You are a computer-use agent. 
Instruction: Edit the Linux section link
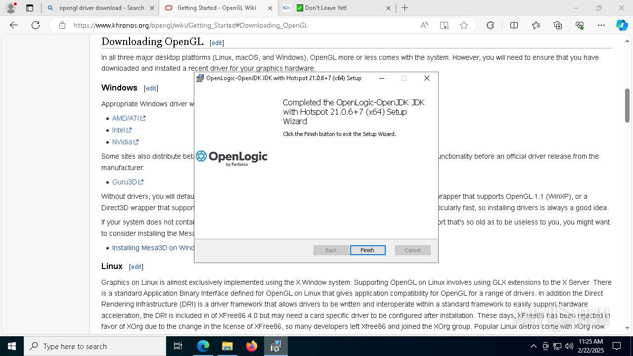tap(136, 267)
